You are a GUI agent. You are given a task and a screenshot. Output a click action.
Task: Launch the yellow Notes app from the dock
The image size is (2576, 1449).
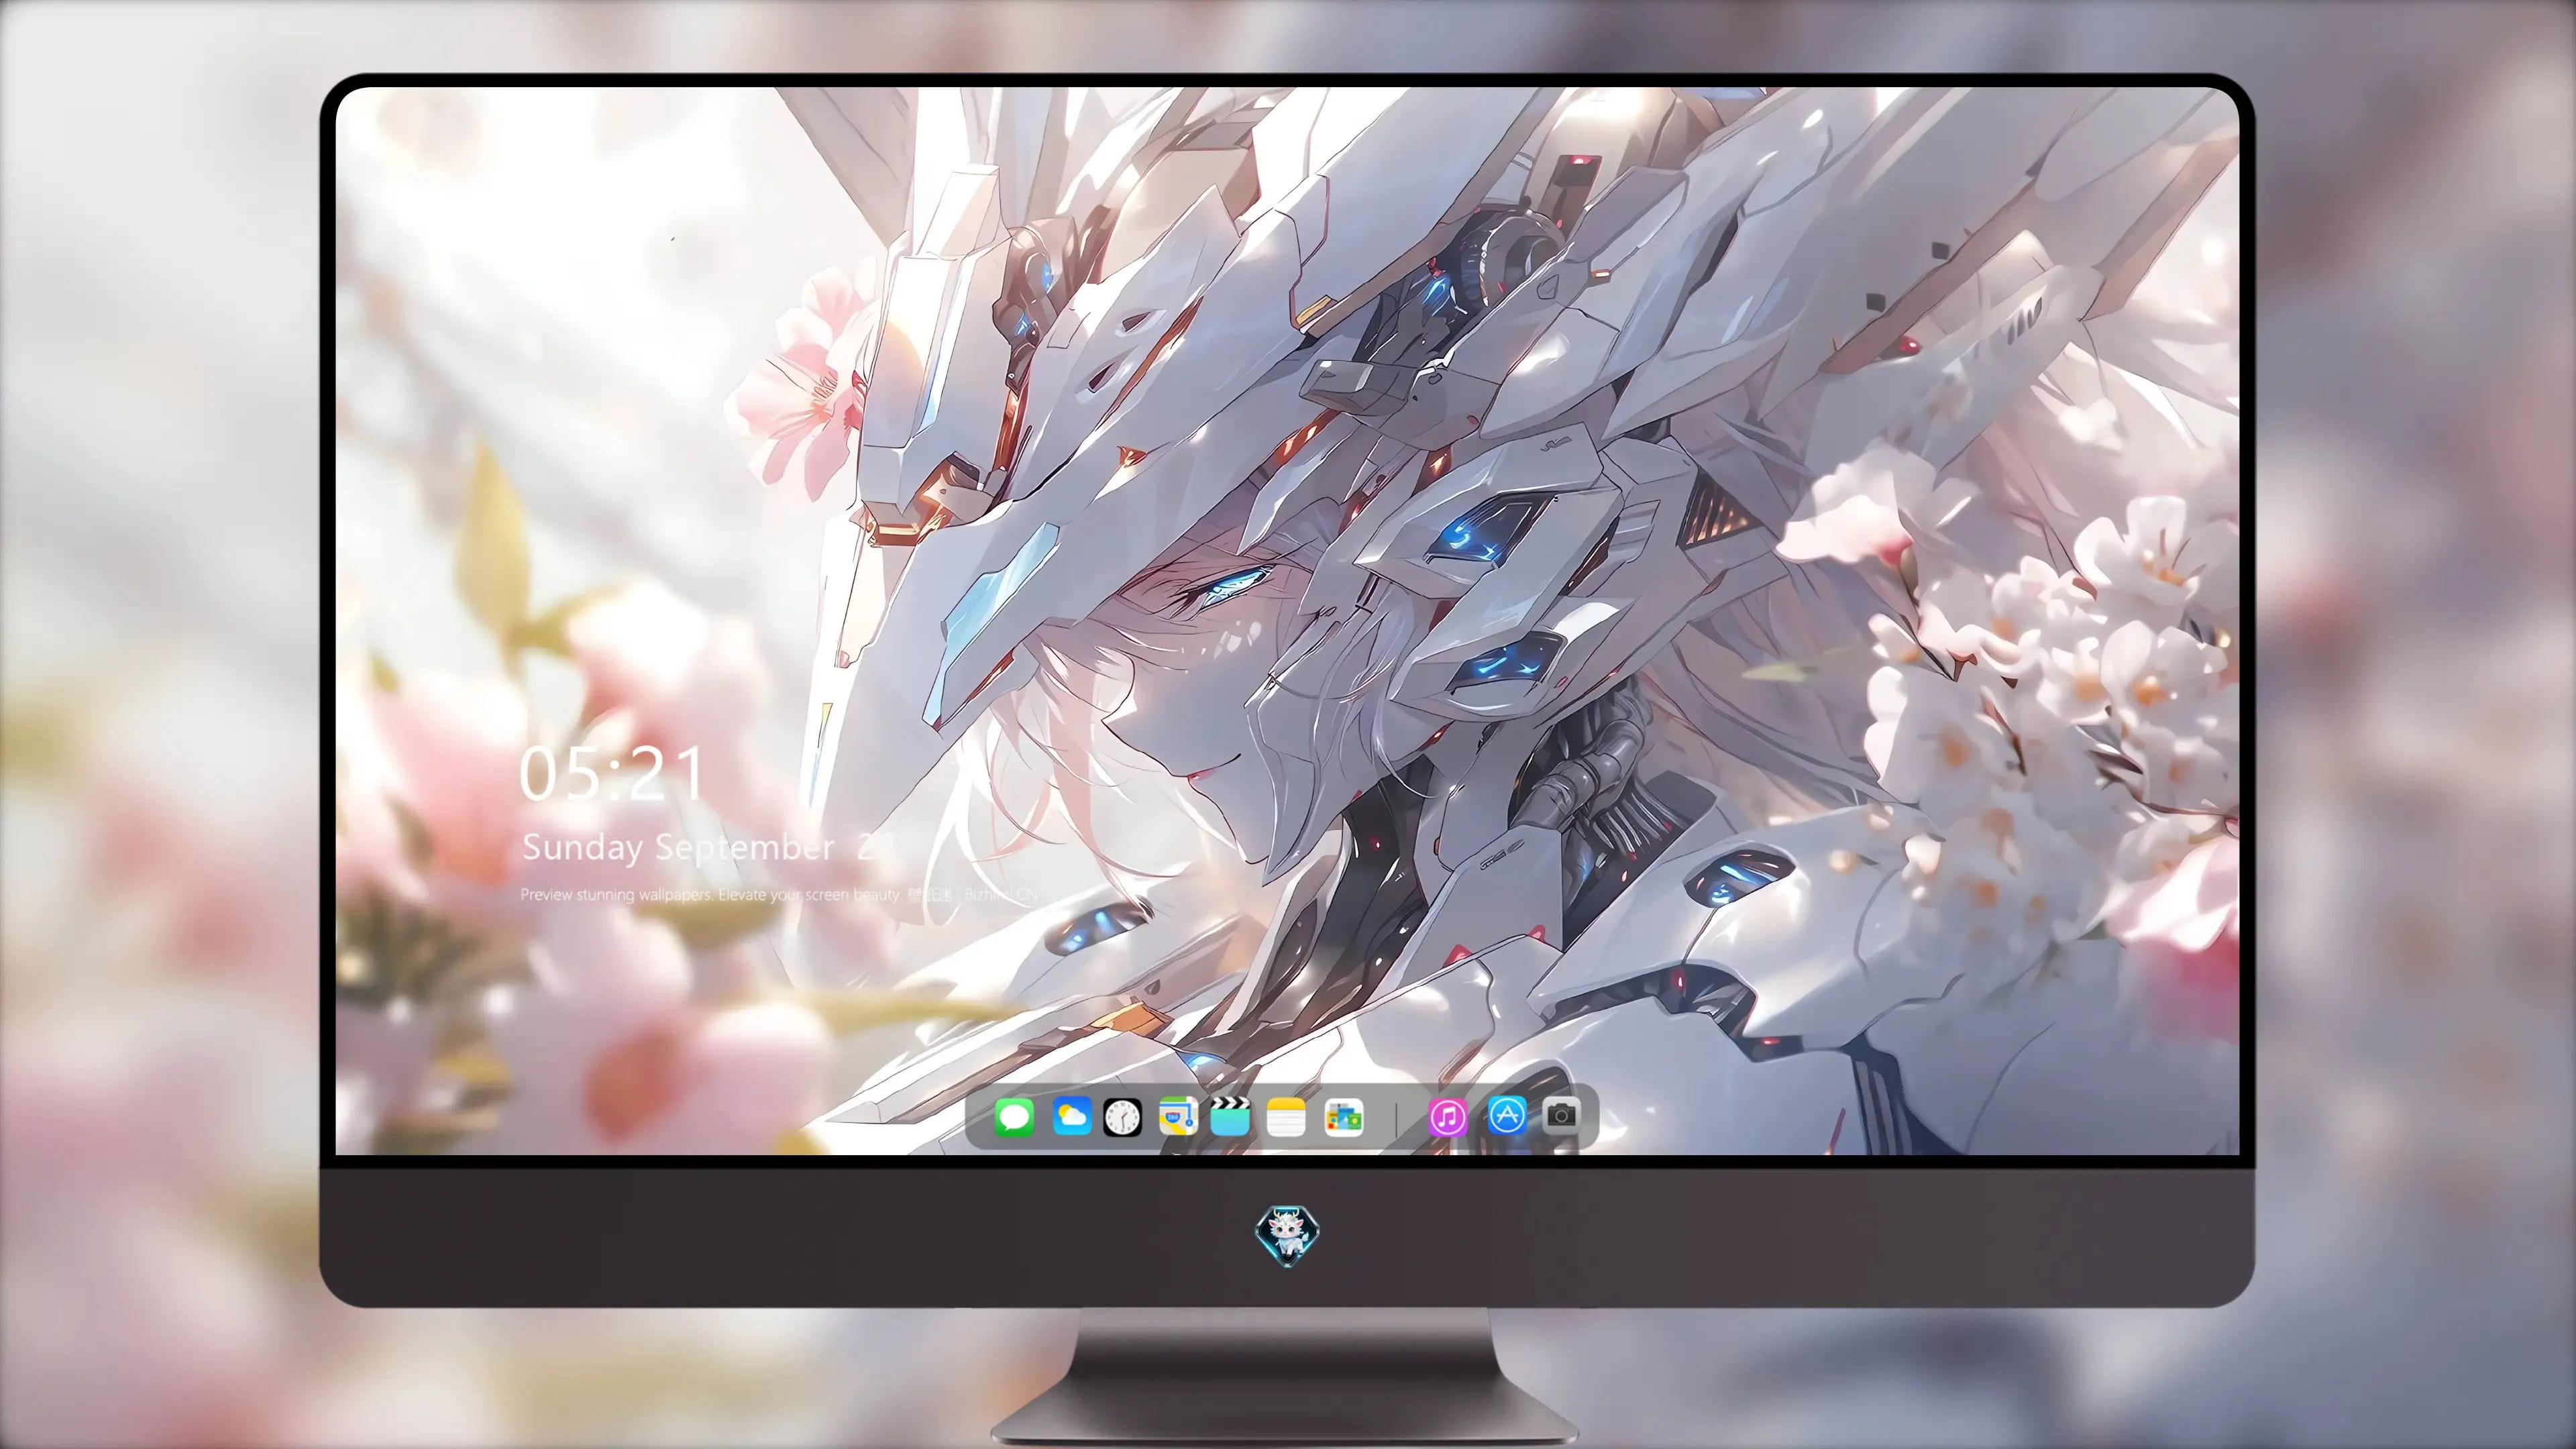click(x=1286, y=1117)
